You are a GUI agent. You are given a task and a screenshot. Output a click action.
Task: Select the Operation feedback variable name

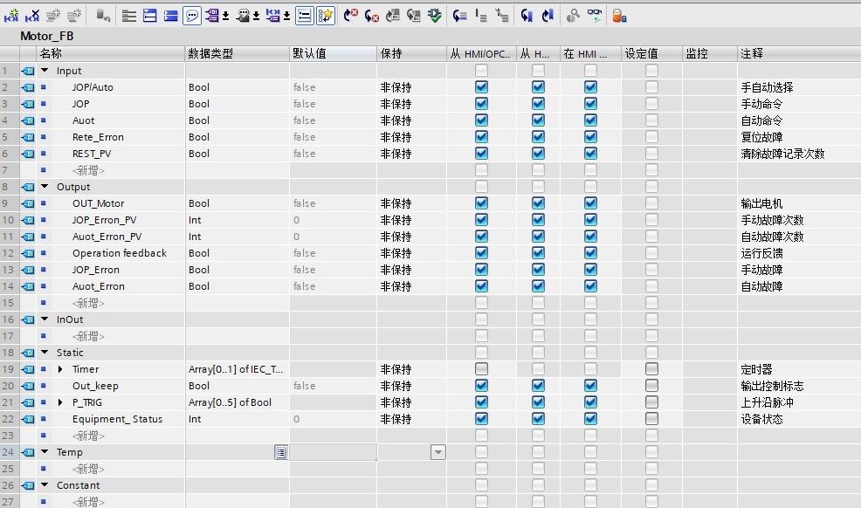[119, 253]
